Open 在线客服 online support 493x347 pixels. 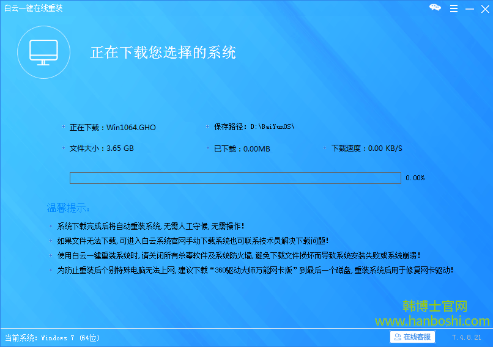pyautogui.click(x=412, y=337)
